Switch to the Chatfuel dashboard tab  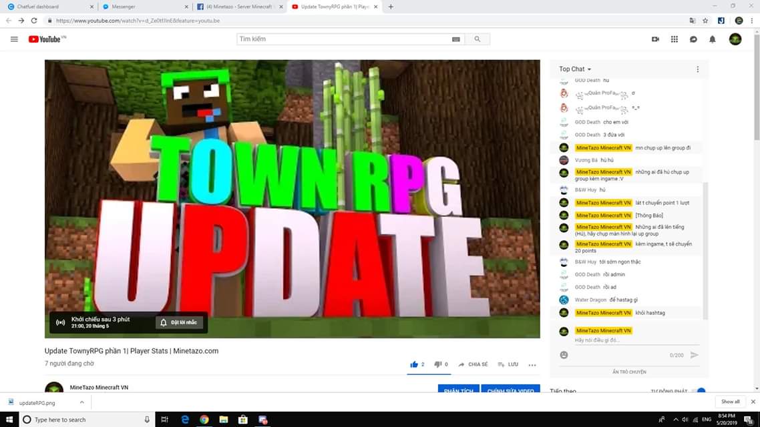50,7
